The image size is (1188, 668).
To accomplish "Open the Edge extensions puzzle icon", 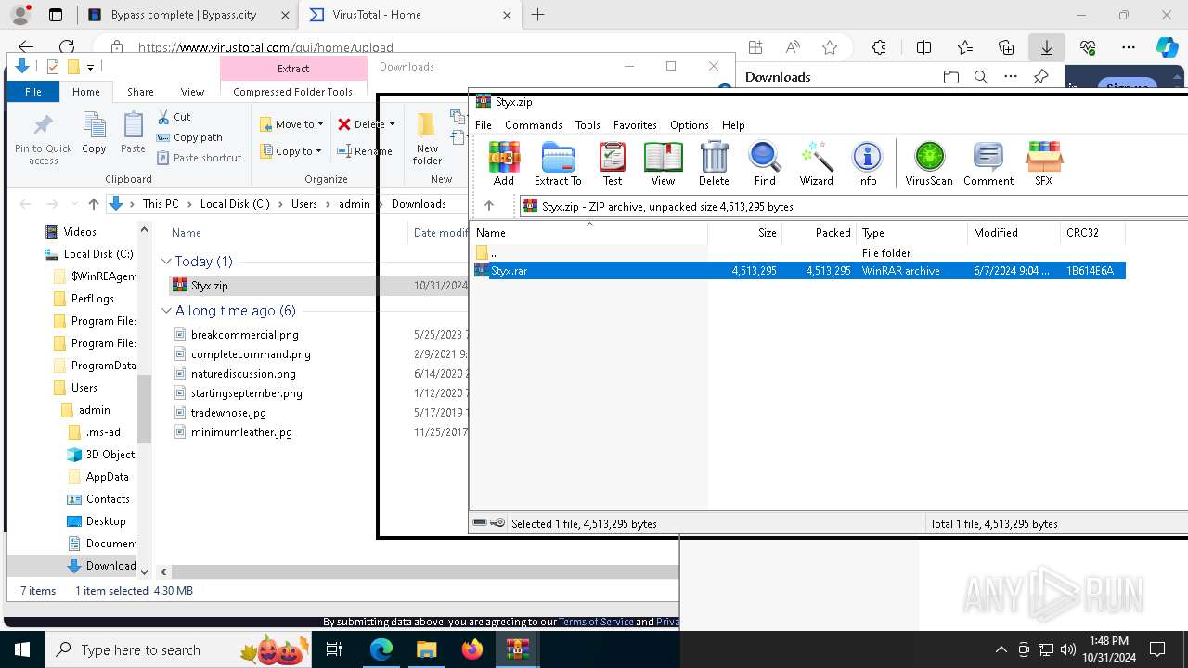I will pyautogui.click(x=879, y=47).
